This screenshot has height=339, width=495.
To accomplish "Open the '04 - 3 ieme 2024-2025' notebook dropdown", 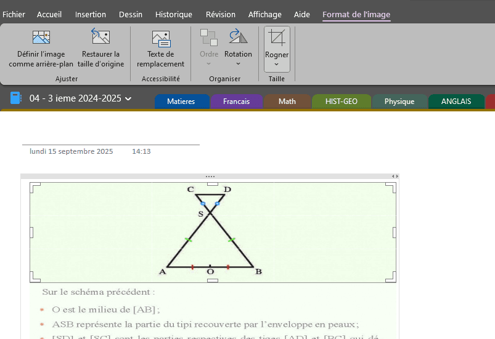I will 80,98.
